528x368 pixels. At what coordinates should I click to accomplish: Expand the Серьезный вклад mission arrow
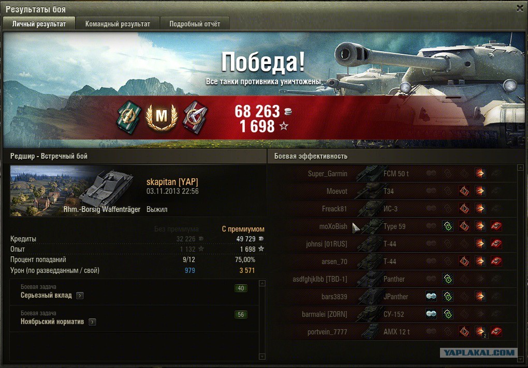point(80,296)
